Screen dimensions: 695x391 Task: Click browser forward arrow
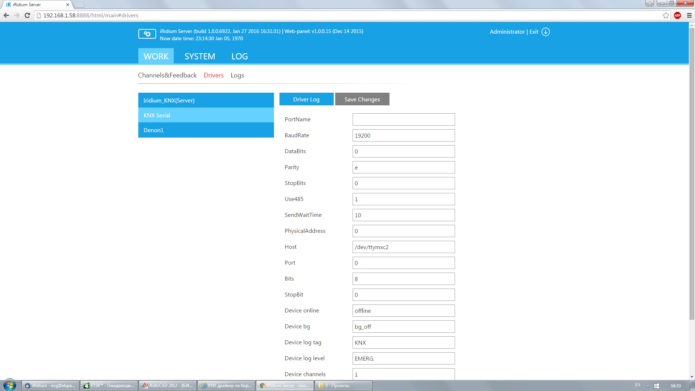pyautogui.click(x=17, y=16)
